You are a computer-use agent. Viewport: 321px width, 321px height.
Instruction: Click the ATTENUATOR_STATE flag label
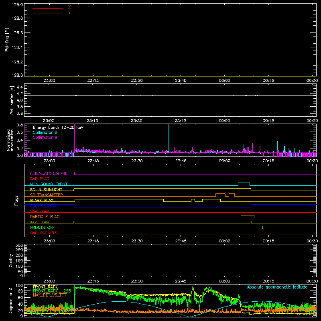tap(49, 174)
